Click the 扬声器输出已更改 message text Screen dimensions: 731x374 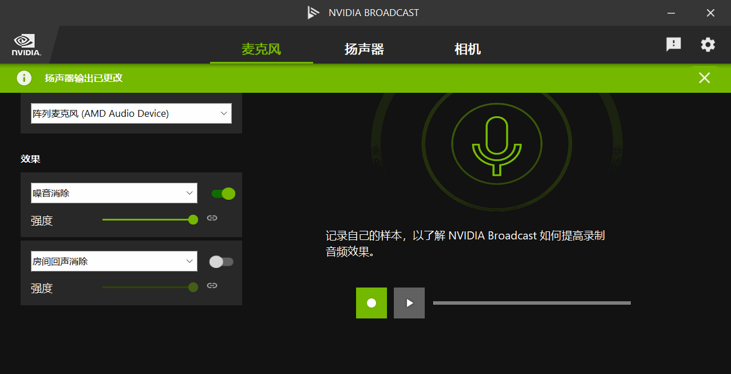pos(84,78)
